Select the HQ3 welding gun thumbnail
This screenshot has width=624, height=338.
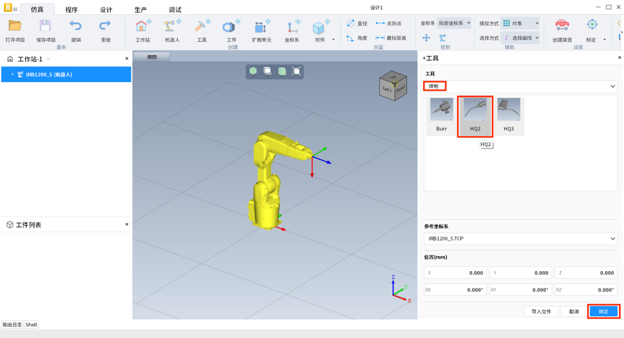tap(509, 116)
